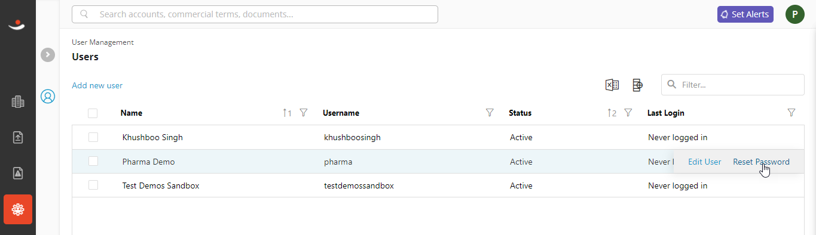Open the Last Login column filter funnel
Screen dimensions: 816x235
click(791, 113)
